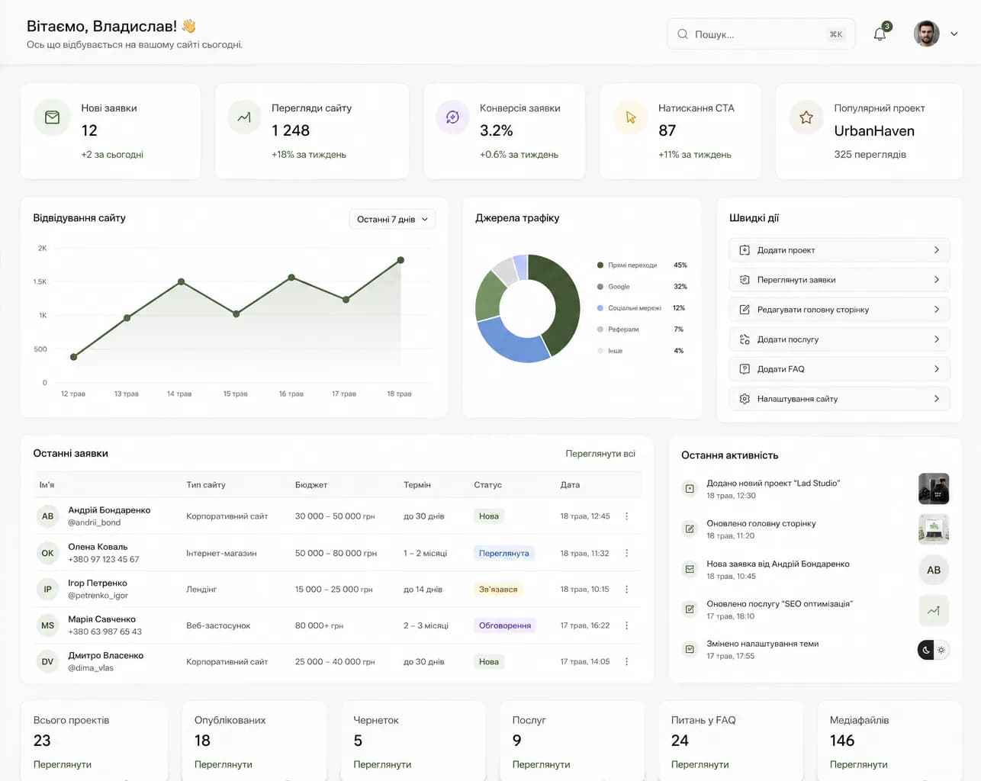
Task: Focus the Пошук search field
Action: point(761,34)
